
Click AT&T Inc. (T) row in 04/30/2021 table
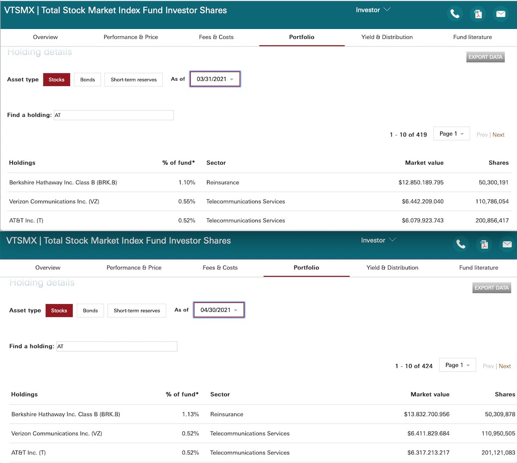263,452
